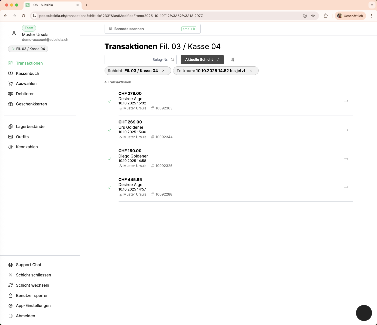Open Kassenbuch in the sidebar
377x325 pixels.
click(28, 73)
